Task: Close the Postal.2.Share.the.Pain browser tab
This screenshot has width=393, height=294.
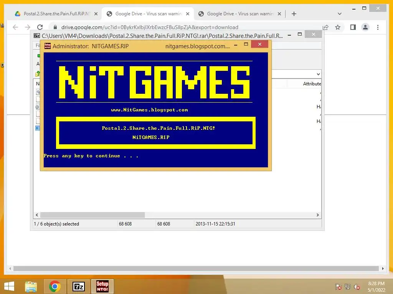Action: tap(96, 14)
